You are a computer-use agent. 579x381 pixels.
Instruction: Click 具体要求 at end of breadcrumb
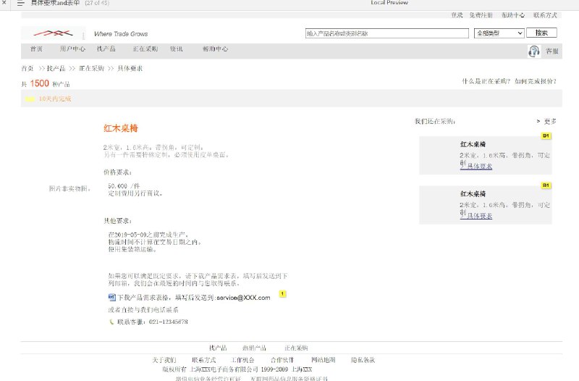pyautogui.click(x=130, y=68)
